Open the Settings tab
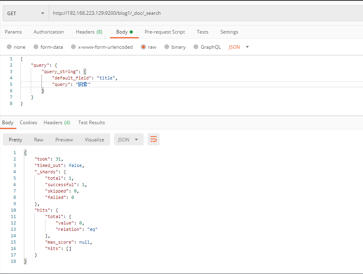The height and width of the screenshot is (274, 363). (229, 32)
